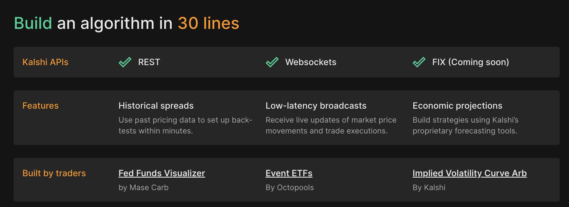The height and width of the screenshot is (207, 569).
Task: Click the checkmark icon beside REST
Action: [x=125, y=62]
